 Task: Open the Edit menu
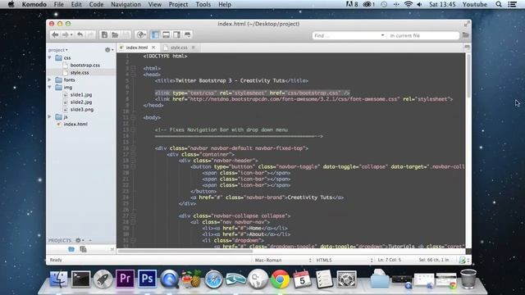tap(76, 4)
